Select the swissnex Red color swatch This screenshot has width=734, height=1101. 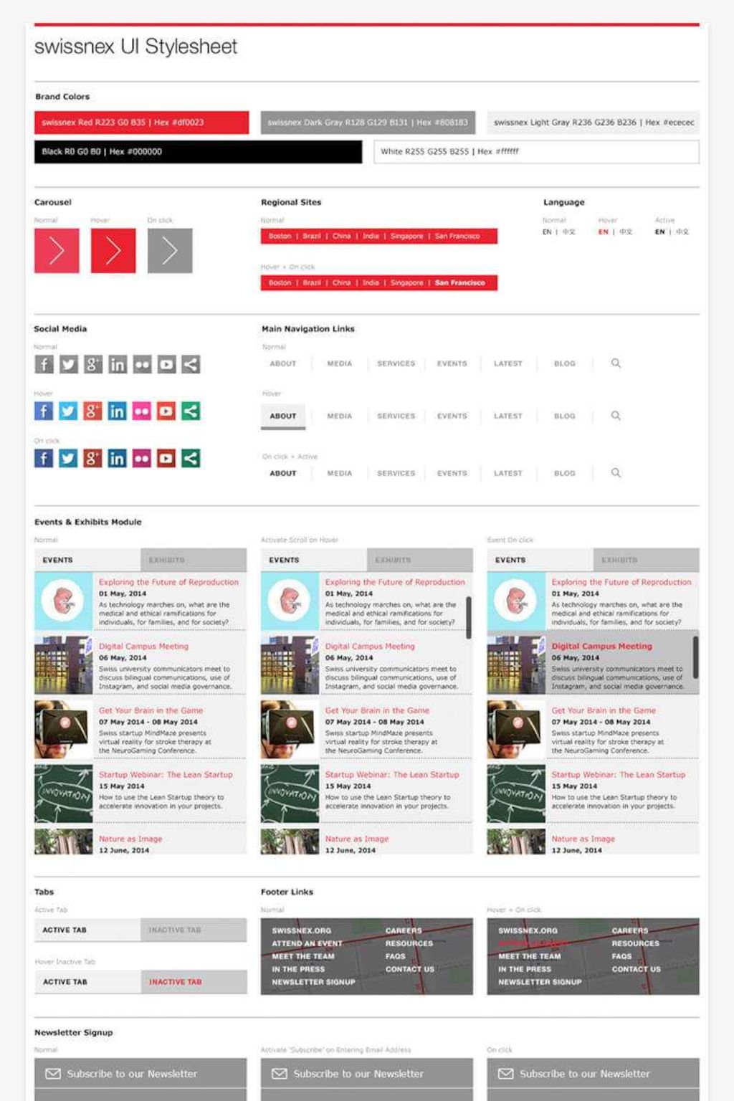pos(140,123)
